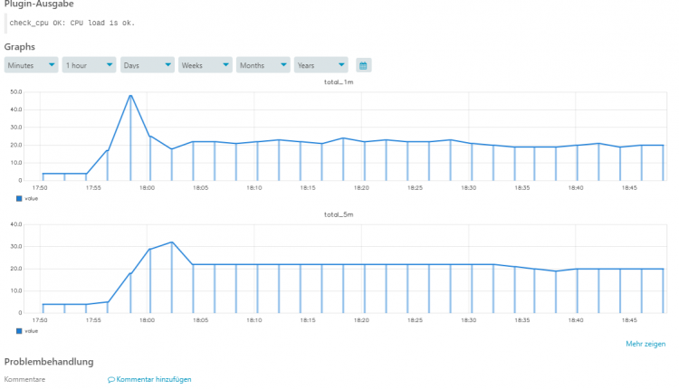
Task: Click the 18:30 axis label in total_5m chart
Action: pos(468,320)
